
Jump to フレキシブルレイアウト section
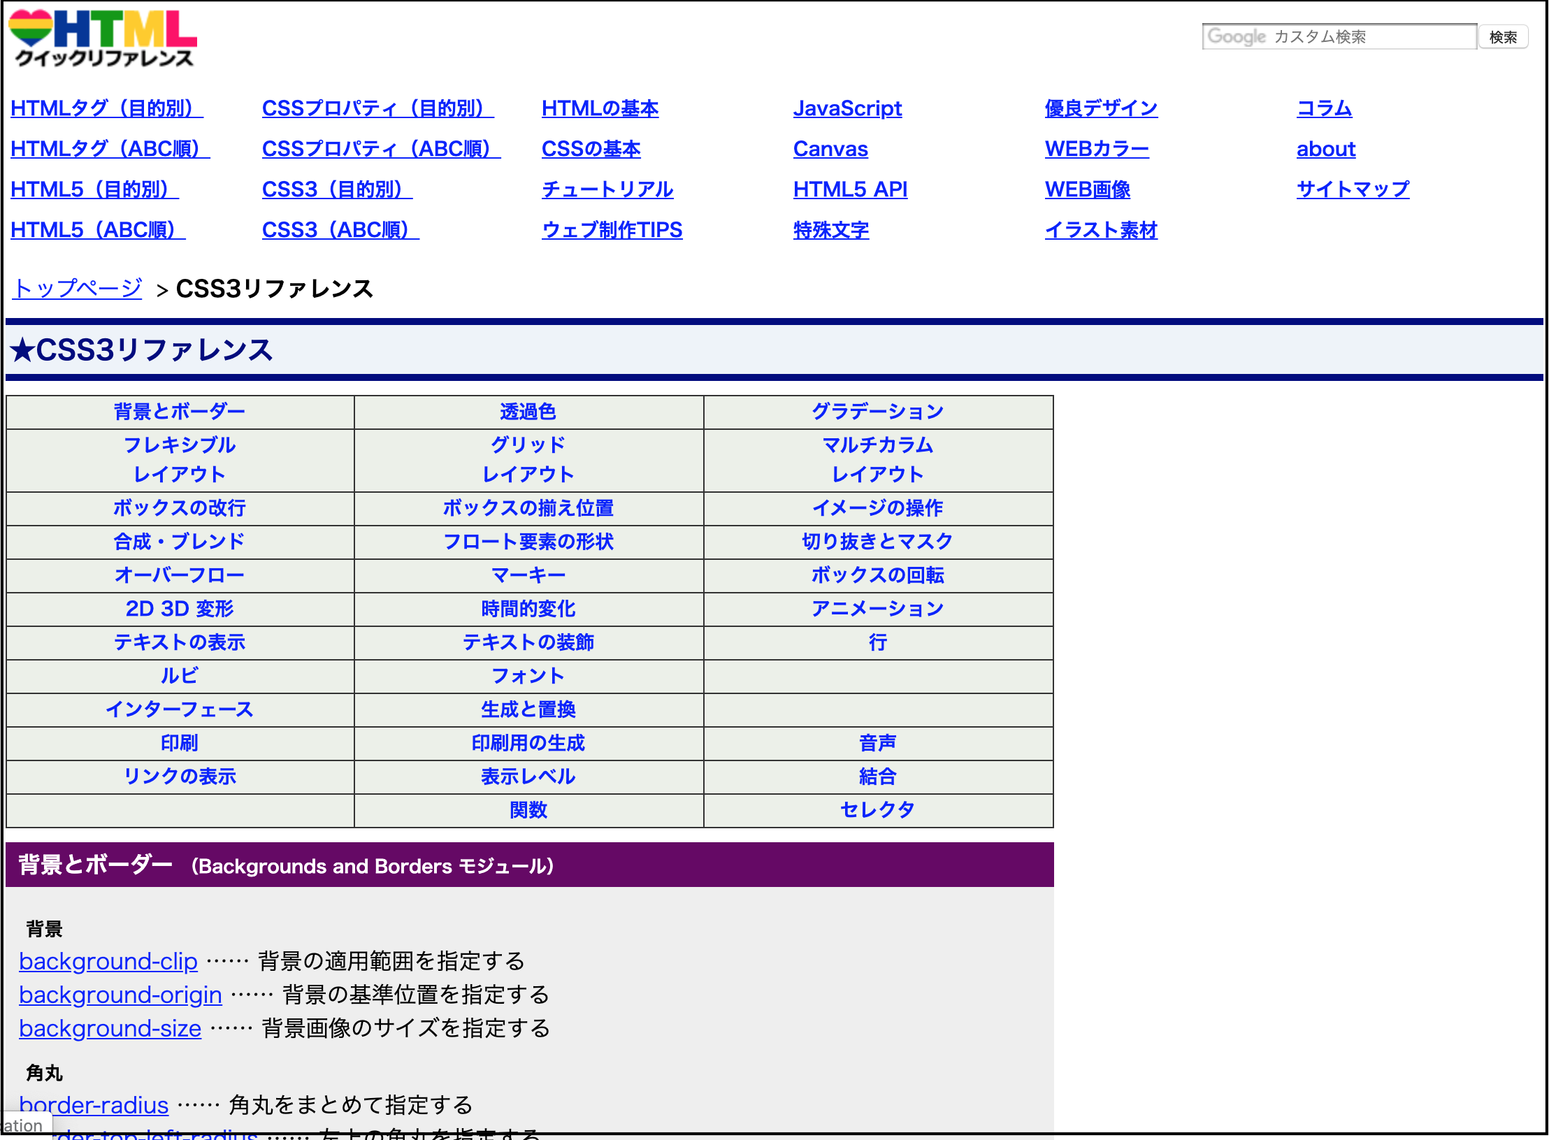click(180, 460)
